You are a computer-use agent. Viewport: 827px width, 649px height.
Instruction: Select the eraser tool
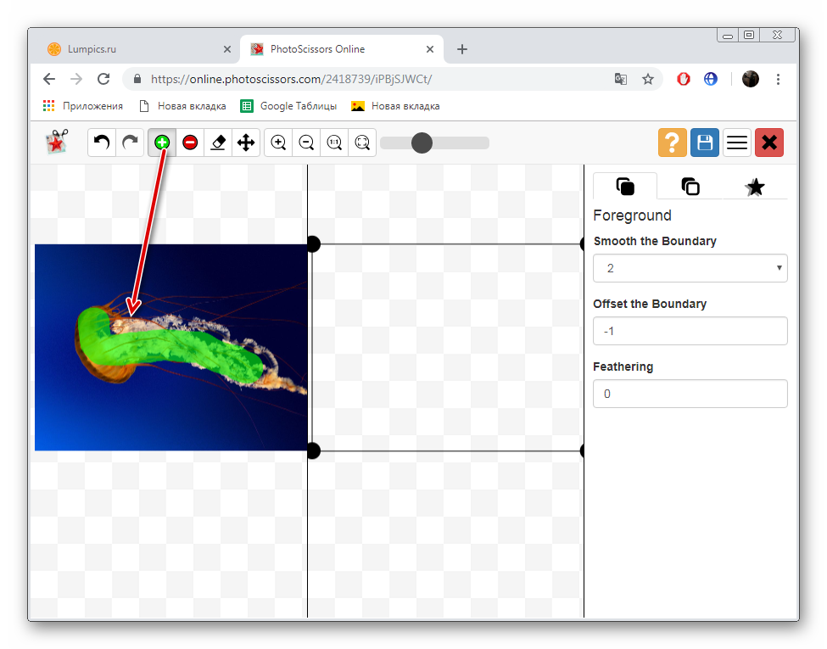pyautogui.click(x=218, y=143)
